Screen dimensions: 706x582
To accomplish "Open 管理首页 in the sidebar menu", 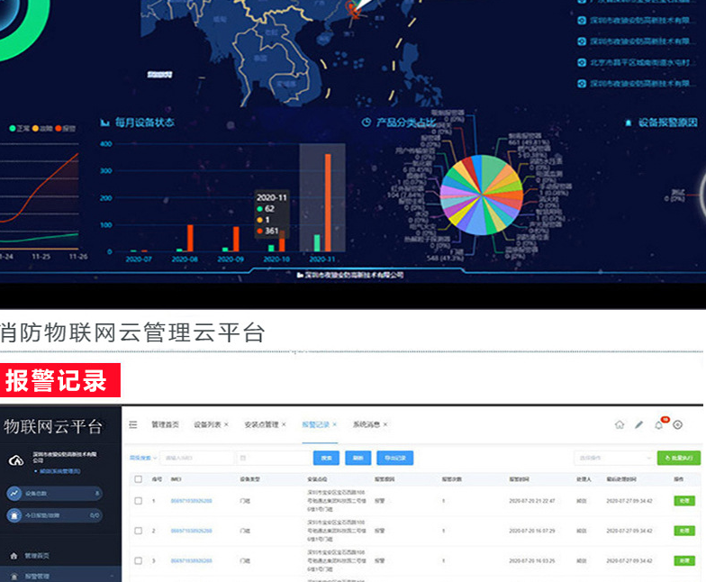I will click(x=36, y=555).
